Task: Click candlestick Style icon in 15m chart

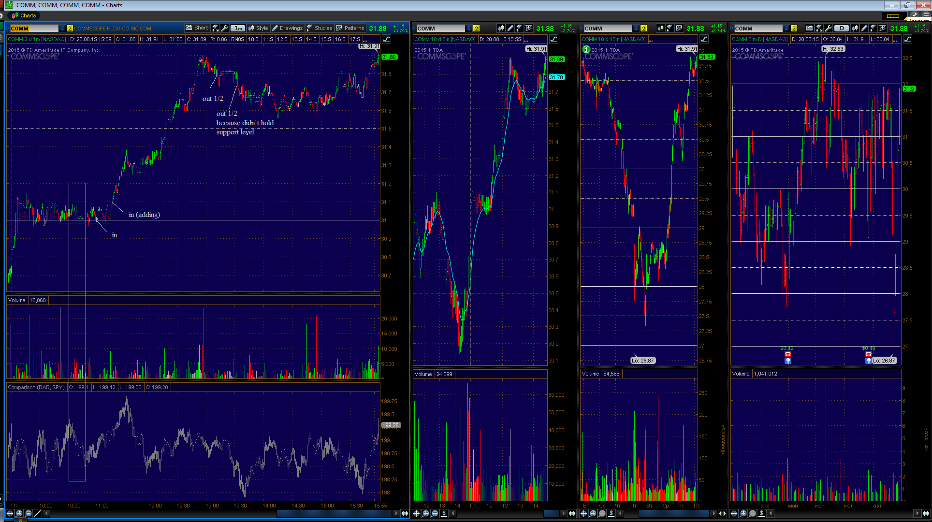Action: [660, 28]
